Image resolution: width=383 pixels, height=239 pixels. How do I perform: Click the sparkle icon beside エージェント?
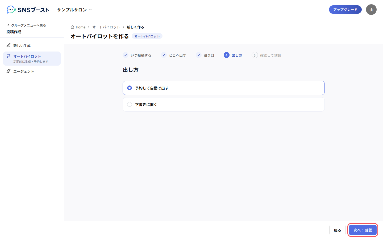coord(9,71)
